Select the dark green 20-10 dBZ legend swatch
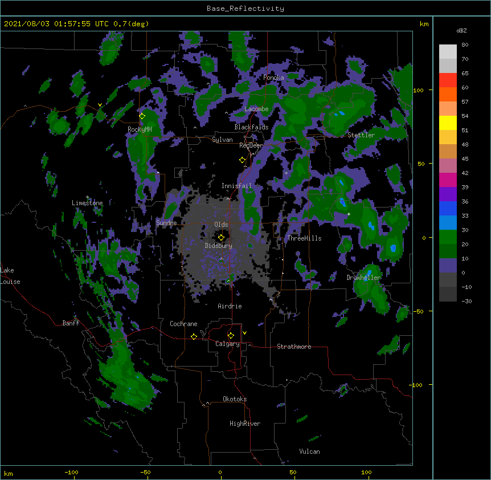Screen dimensions: 491x480 pos(448,251)
